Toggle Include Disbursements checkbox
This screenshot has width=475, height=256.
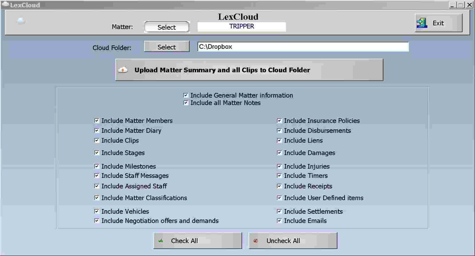[x=279, y=131]
